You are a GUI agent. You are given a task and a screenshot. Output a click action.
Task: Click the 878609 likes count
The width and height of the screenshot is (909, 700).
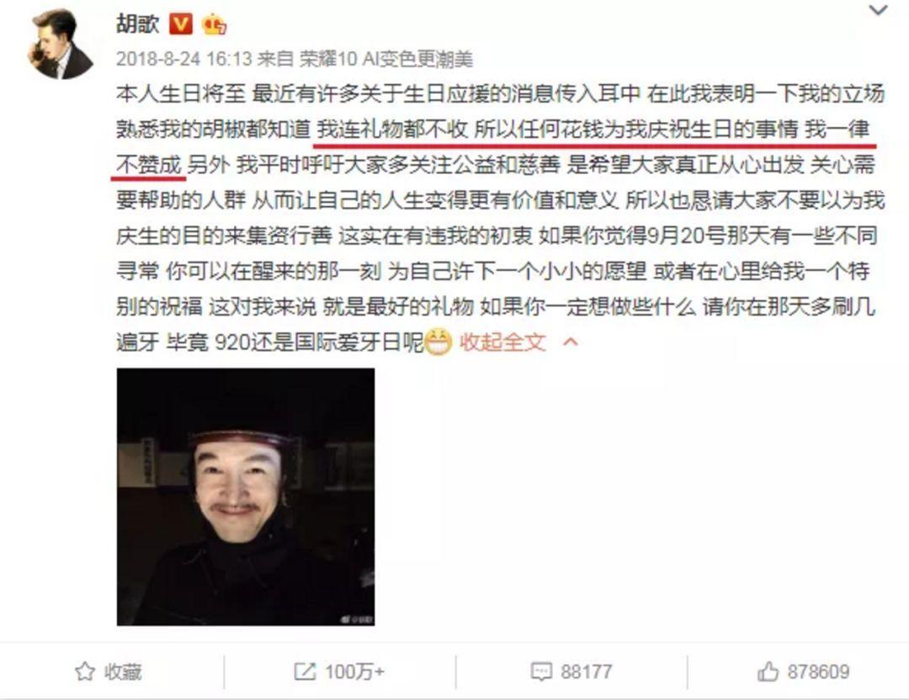pyautogui.click(x=818, y=671)
